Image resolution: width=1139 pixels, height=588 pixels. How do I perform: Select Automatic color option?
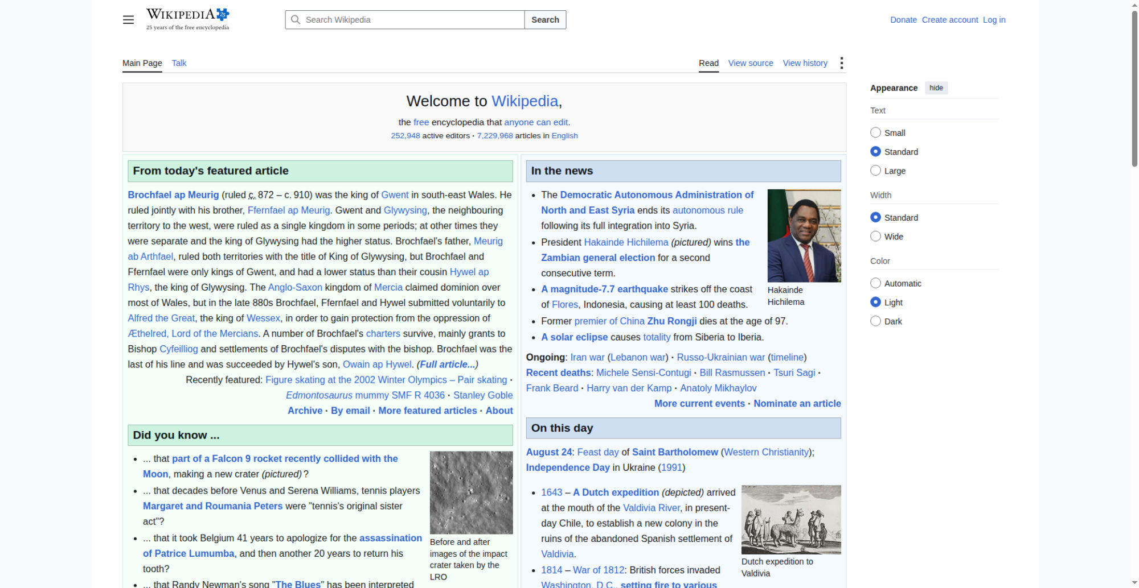coord(875,283)
